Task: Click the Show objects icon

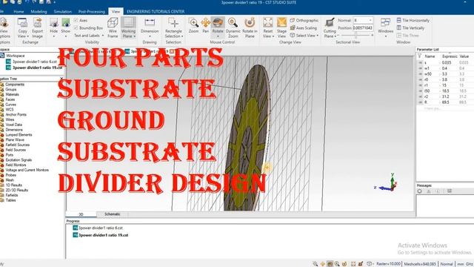Action: coord(66,23)
